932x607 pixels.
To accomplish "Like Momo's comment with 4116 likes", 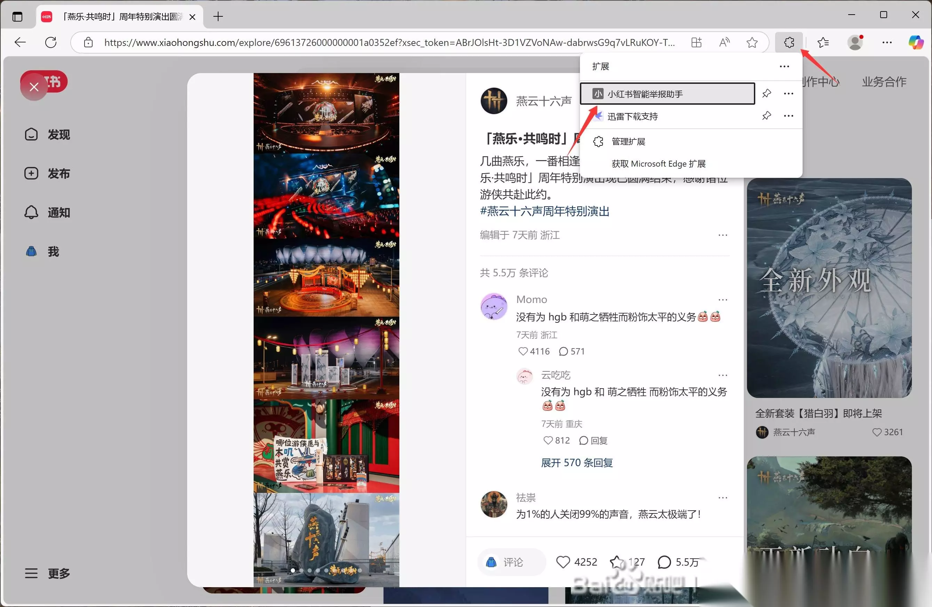I will pos(534,351).
